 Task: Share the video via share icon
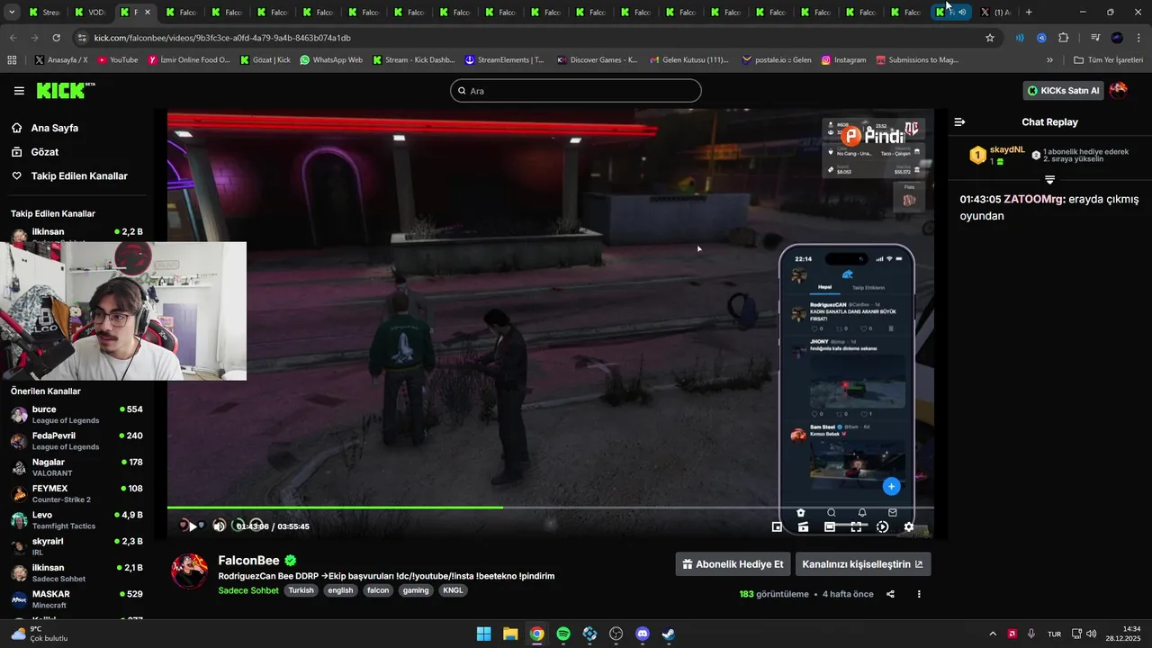pyautogui.click(x=890, y=594)
